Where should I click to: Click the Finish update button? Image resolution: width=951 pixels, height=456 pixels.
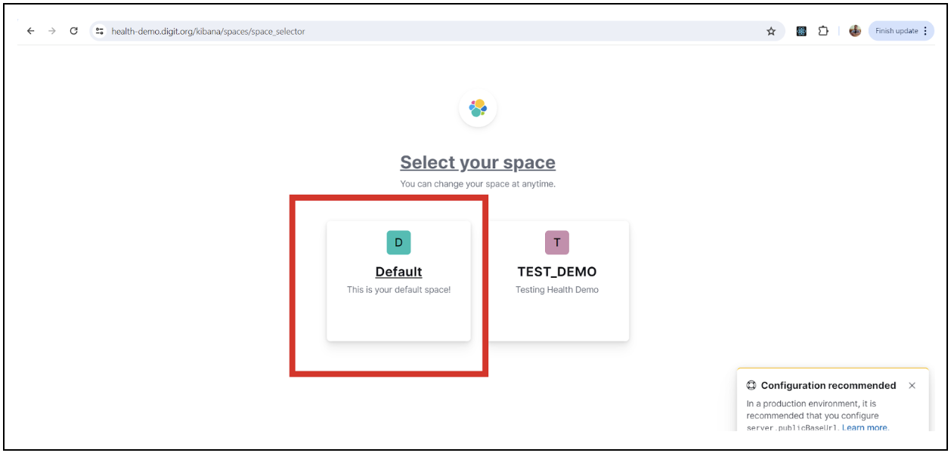pyautogui.click(x=896, y=31)
